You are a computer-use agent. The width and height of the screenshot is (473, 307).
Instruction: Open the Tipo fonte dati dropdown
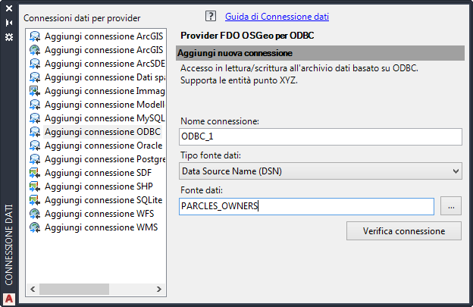(x=321, y=171)
